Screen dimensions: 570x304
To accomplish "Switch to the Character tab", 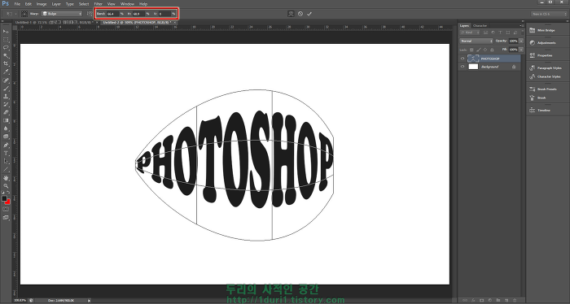I will pos(480,26).
